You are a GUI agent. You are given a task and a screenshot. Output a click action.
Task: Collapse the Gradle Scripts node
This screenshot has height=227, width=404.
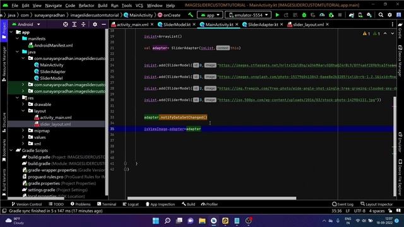click(11, 150)
